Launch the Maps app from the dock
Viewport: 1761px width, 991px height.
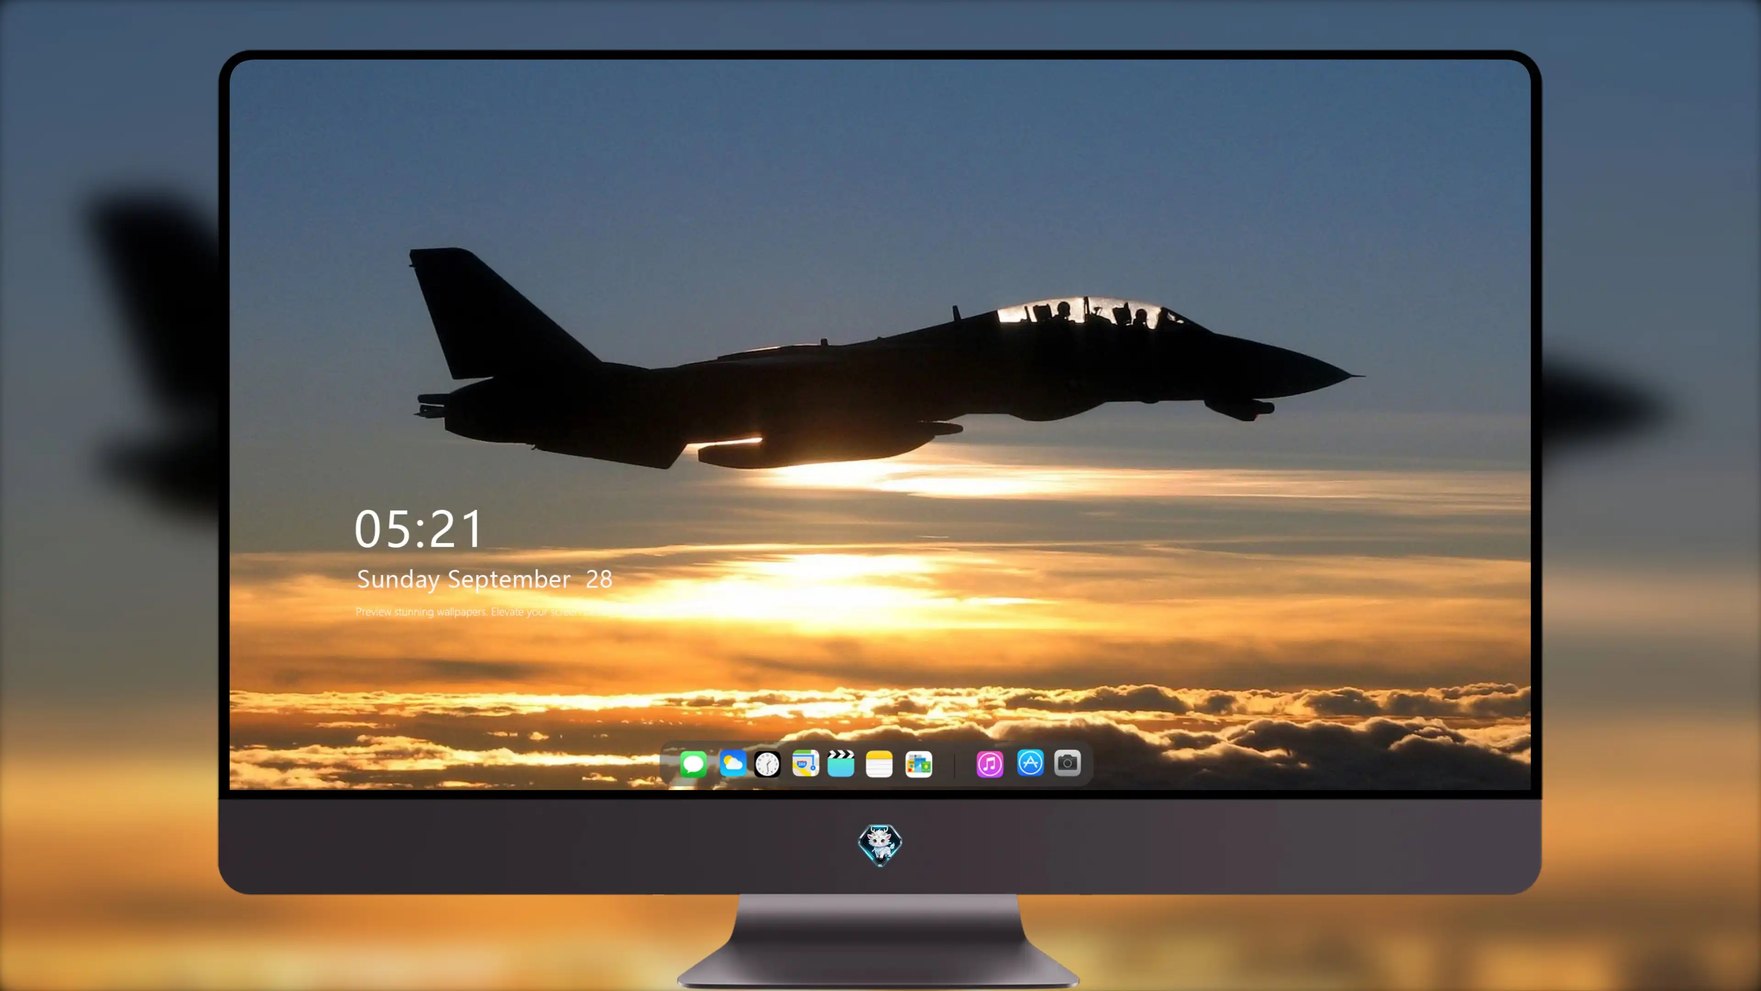coord(805,763)
